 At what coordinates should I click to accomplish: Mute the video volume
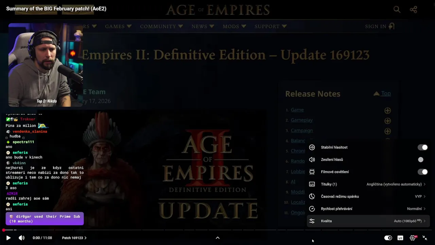click(x=21, y=238)
